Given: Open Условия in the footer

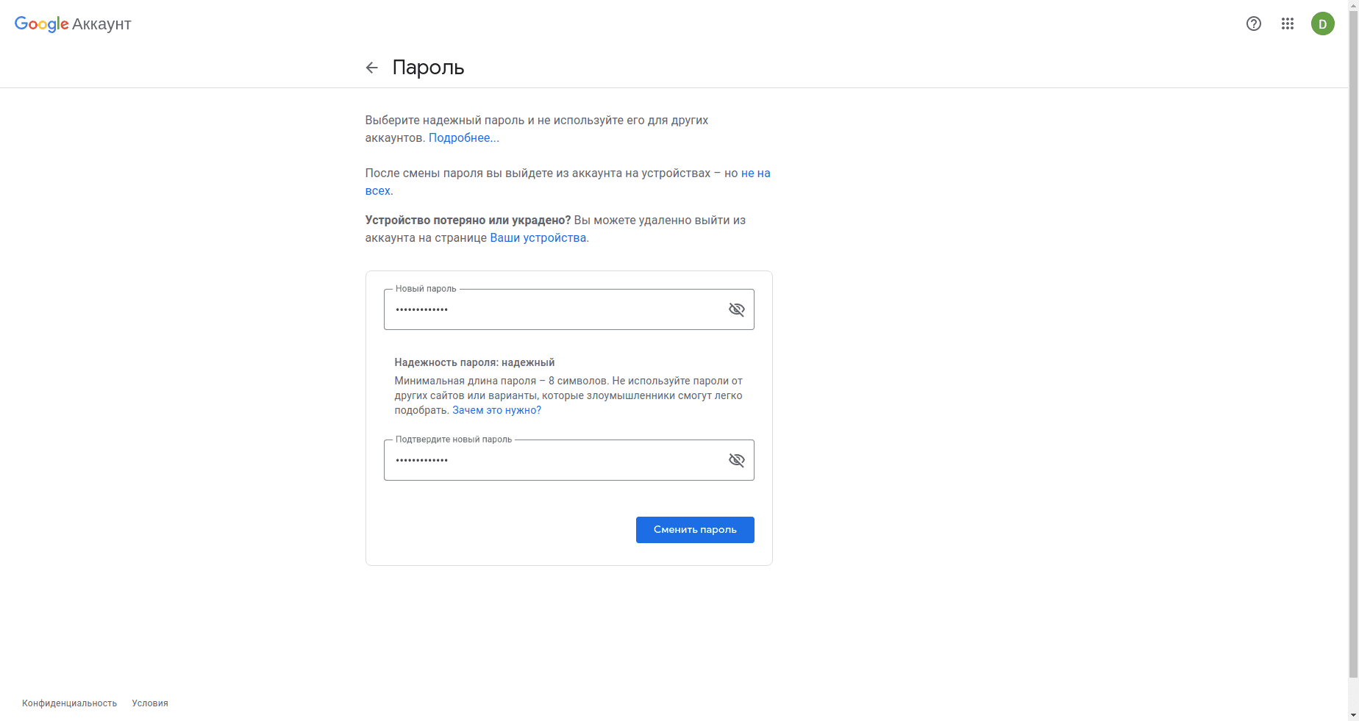Looking at the screenshot, I should [150, 703].
